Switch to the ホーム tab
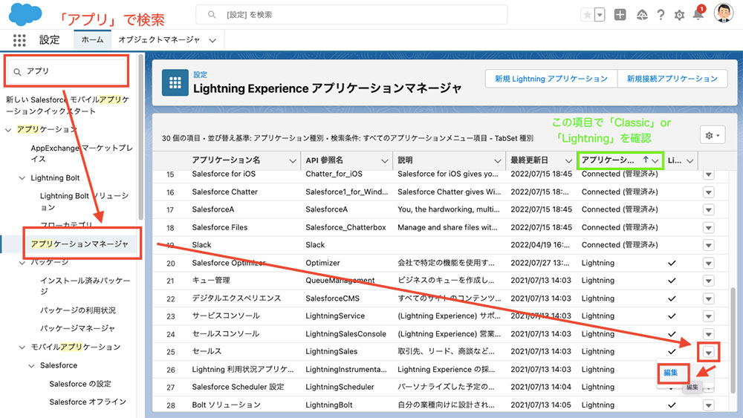The width and height of the screenshot is (743, 418). (x=92, y=40)
